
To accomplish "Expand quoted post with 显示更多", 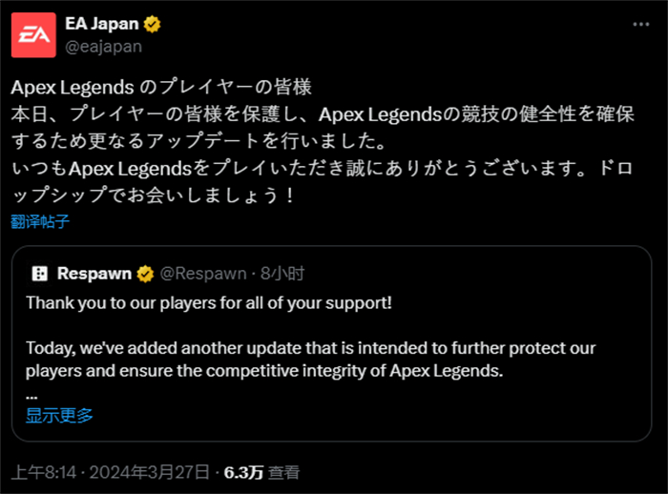I will click(59, 415).
